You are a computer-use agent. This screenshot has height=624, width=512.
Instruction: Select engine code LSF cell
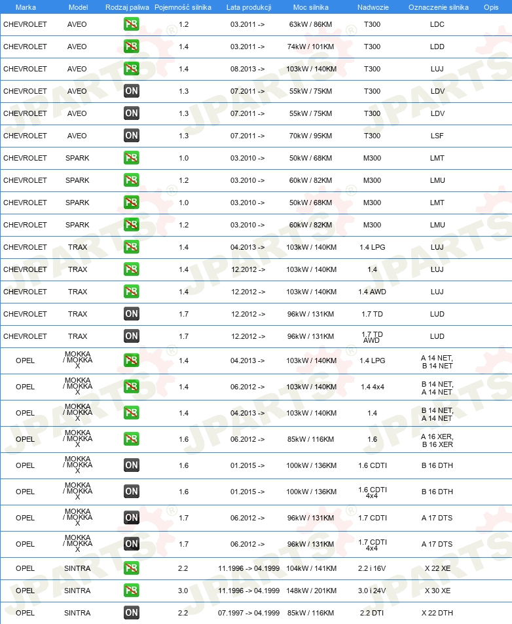pyautogui.click(x=437, y=136)
